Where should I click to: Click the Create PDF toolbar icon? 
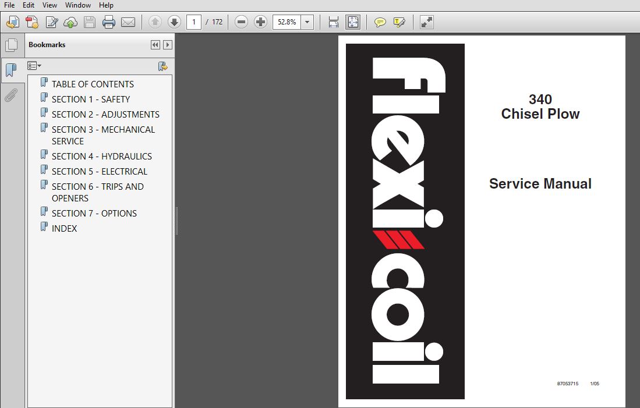[32, 22]
